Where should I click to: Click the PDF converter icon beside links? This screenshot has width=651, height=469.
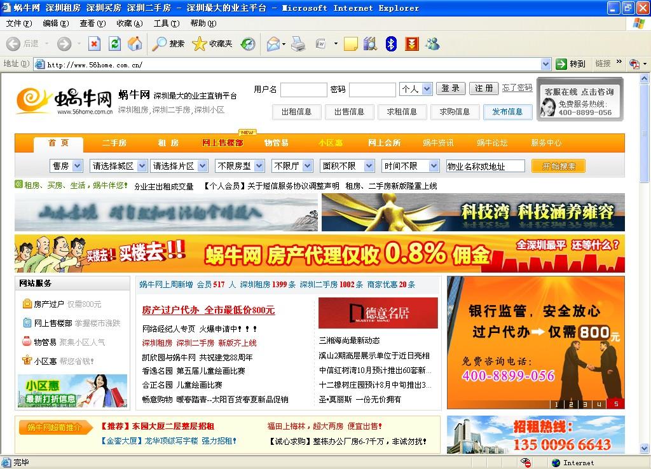click(634, 64)
